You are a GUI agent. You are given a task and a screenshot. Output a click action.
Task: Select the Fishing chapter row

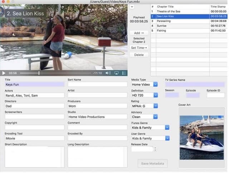coord(189,31)
